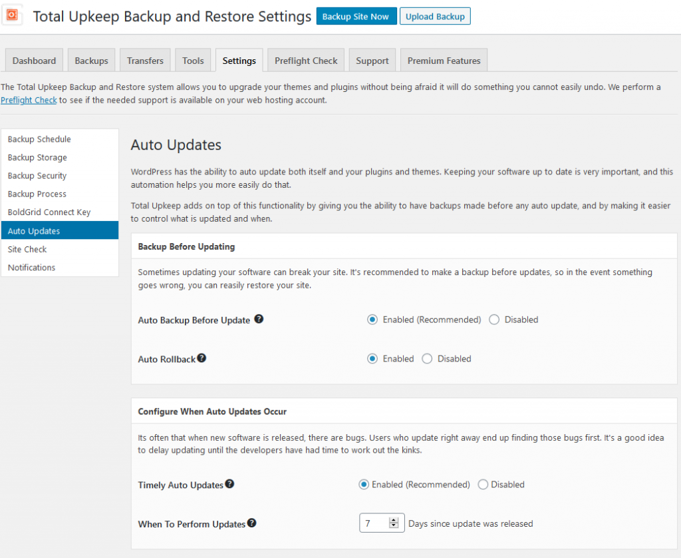Click the Days since update was released text

(470, 523)
